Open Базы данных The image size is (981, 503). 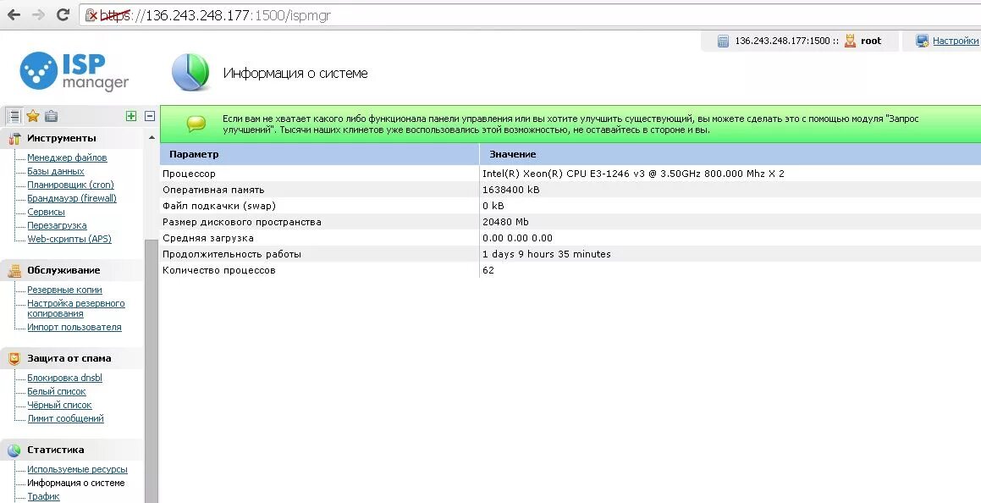[x=56, y=171]
